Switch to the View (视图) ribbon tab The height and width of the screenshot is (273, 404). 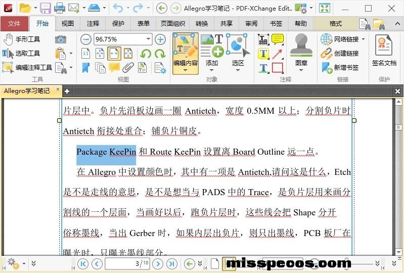[68, 24]
